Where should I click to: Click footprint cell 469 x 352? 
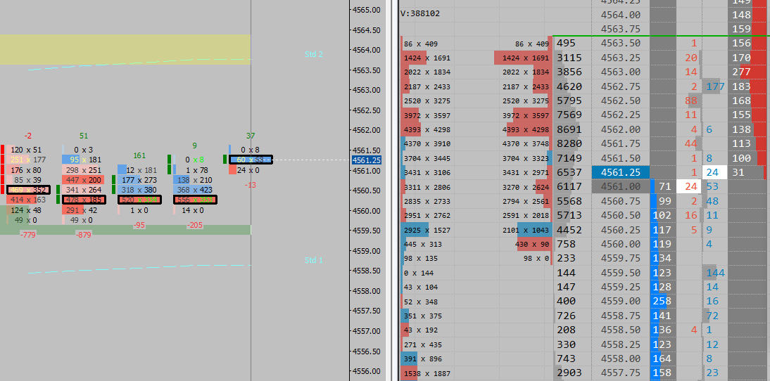[x=28, y=190]
